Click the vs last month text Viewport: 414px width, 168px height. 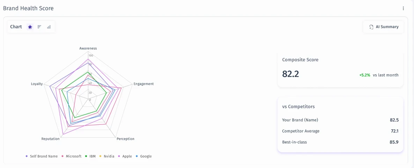click(x=386, y=75)
